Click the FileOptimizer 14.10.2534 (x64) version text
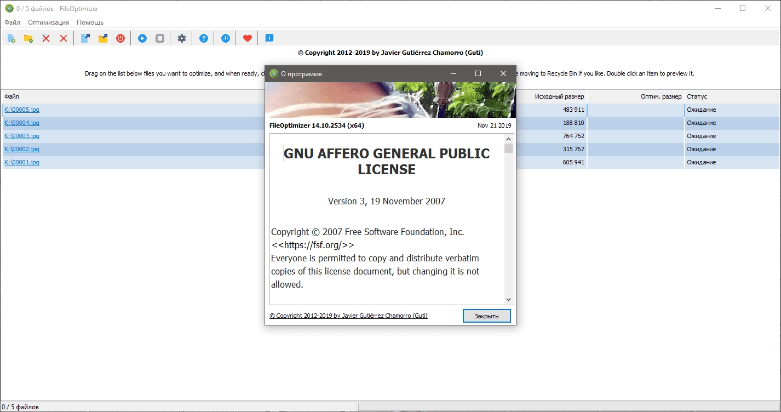781x412 pixels. tap(317, 125)
